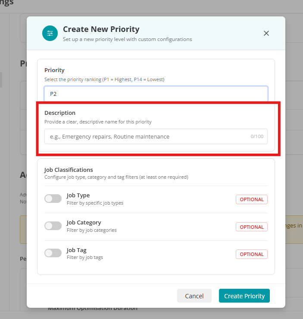Click the OPTIONAL badge beside Job Category

(x=252, y=227)
